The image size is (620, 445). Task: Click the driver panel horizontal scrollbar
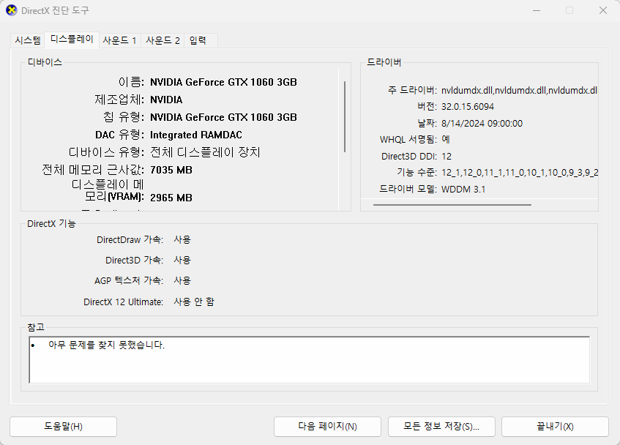point(452,205)
